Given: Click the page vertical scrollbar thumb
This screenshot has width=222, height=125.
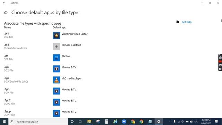Looking at the screenshot, I should [x=221, y=21].
